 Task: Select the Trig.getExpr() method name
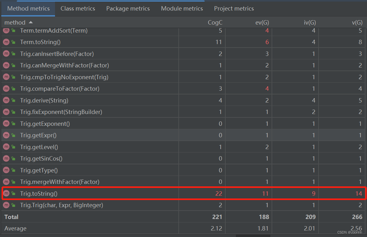pos(39,135)
